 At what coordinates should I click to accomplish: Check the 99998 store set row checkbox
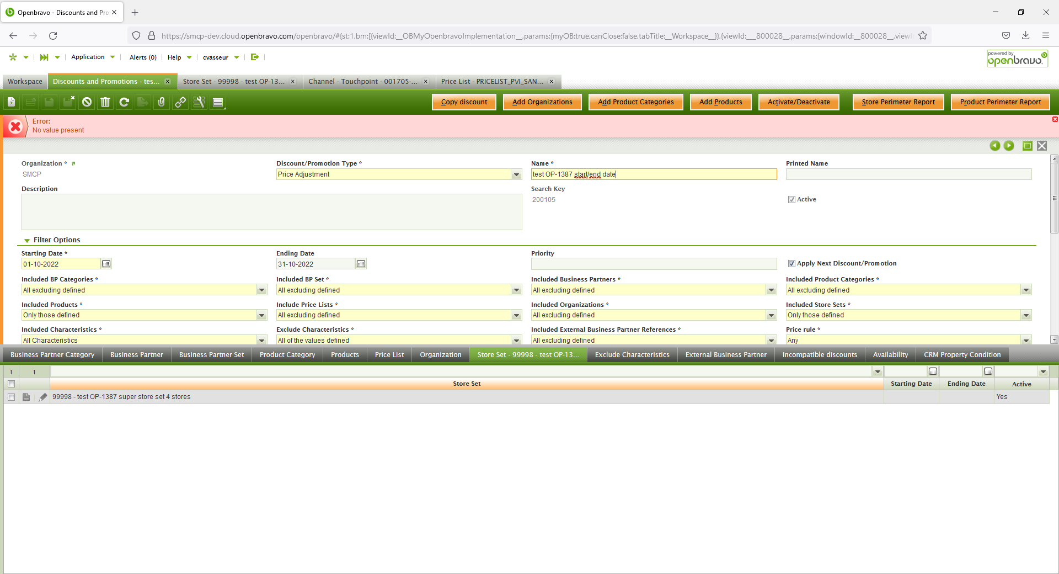[x=11, y=397]
